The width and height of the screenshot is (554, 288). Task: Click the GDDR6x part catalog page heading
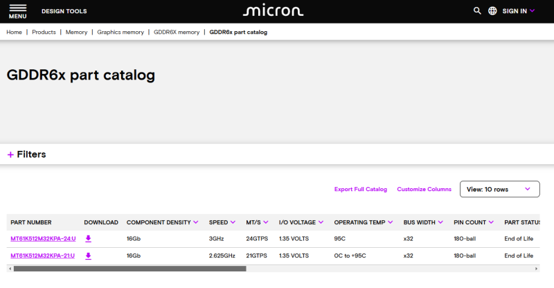click(81, 75)
